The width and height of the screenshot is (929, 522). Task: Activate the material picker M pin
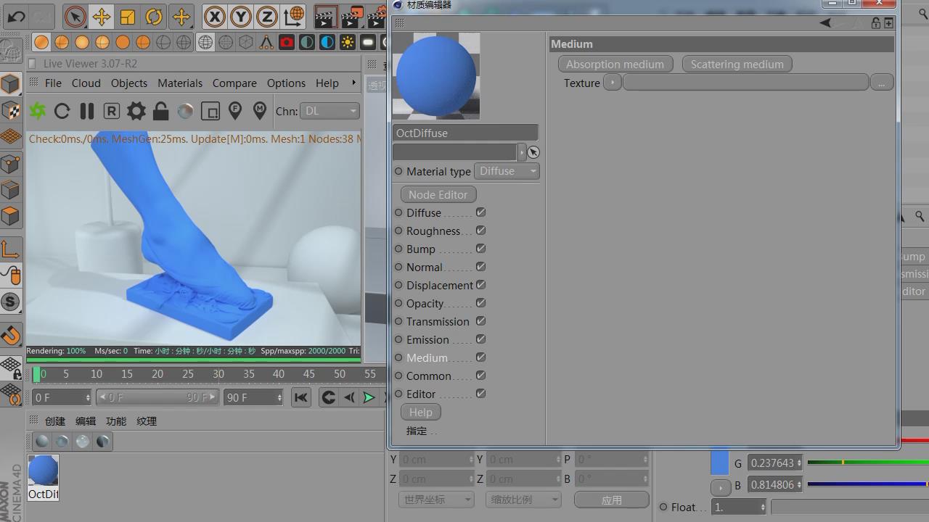[x=259, y=111]
